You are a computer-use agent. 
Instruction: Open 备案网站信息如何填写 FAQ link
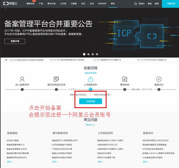click(x=62, y=158)
